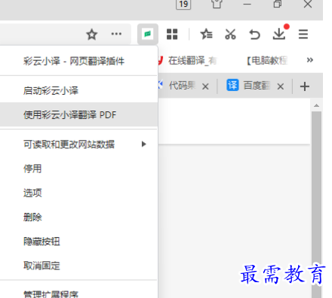Choose 启动彩云小译 from the menu
This screenshot has width=332, height=298.
click(78, 90)
